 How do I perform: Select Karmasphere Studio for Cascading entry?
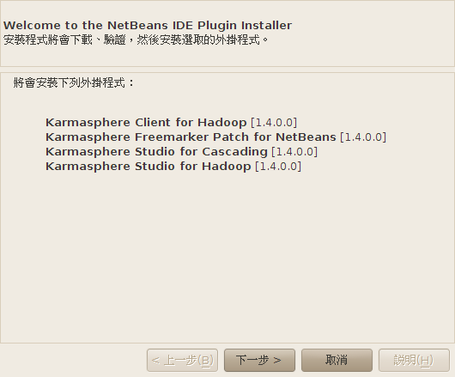click(182, 152)
